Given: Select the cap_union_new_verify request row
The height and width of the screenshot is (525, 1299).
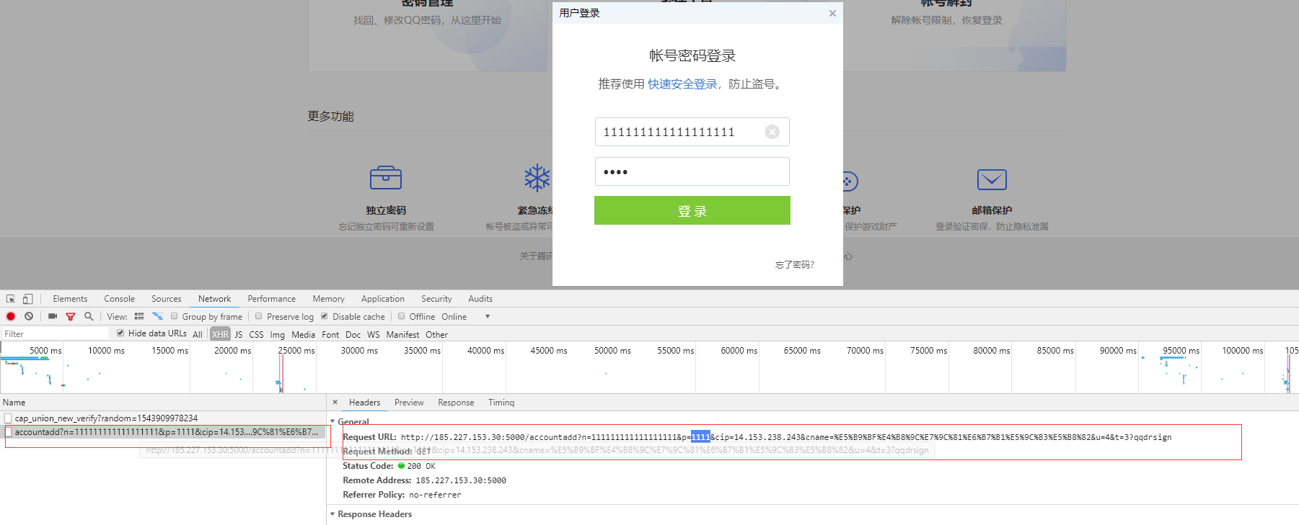Looking at the screenshot, I should [x=163, y=418].
